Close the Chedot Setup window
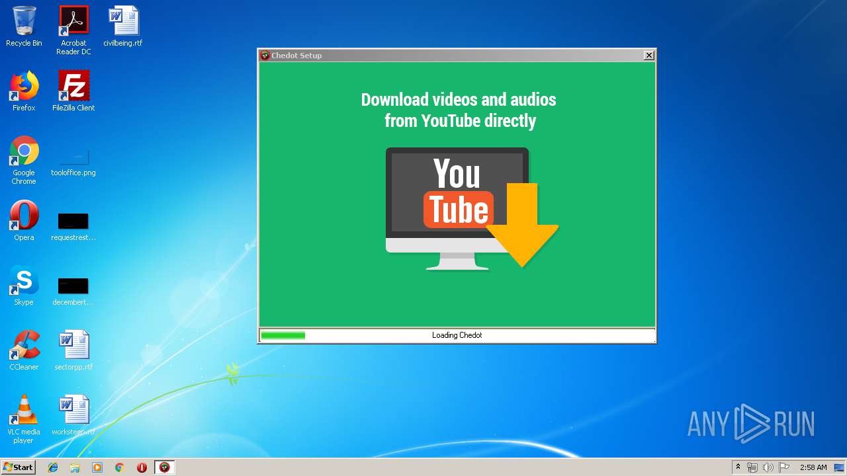Image resolution: width=847 pixels, height=476 pixels. pyautogui.click(x=649, y=56)
